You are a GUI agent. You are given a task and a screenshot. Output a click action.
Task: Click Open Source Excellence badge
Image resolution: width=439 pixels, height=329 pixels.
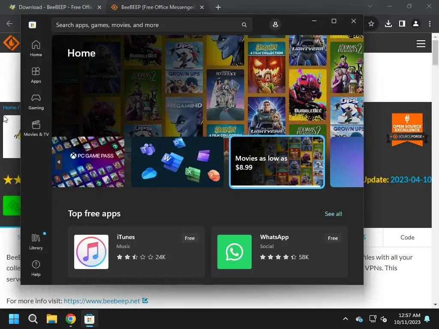pyautogui.click(x=407, y=130)
